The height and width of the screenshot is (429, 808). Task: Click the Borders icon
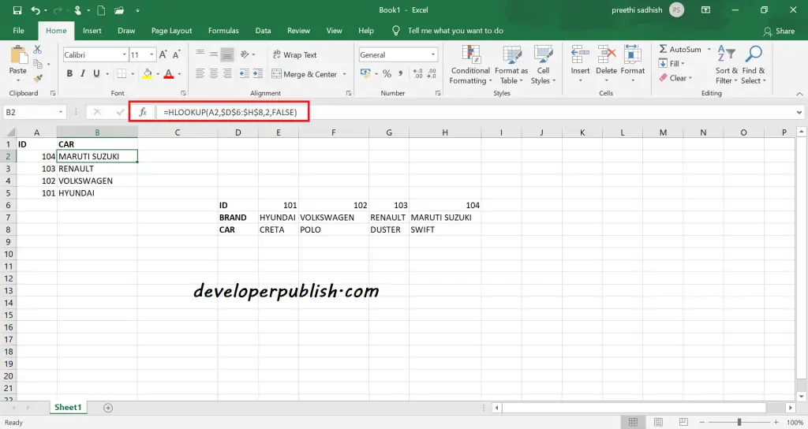pos(121,73)
